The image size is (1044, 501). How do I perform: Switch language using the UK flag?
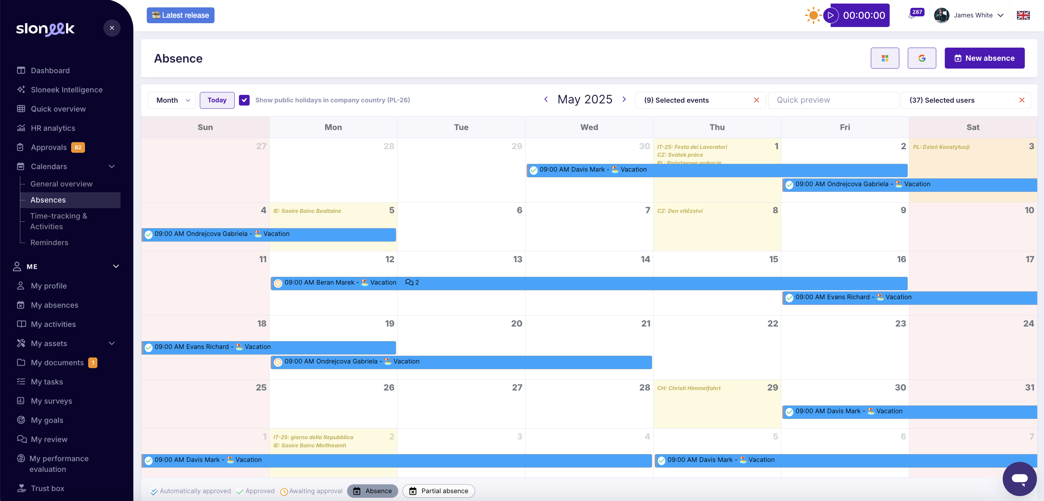1023,15
